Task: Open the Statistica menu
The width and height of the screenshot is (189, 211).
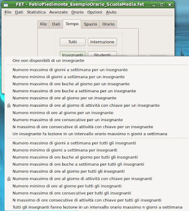Action: (36, 12)
